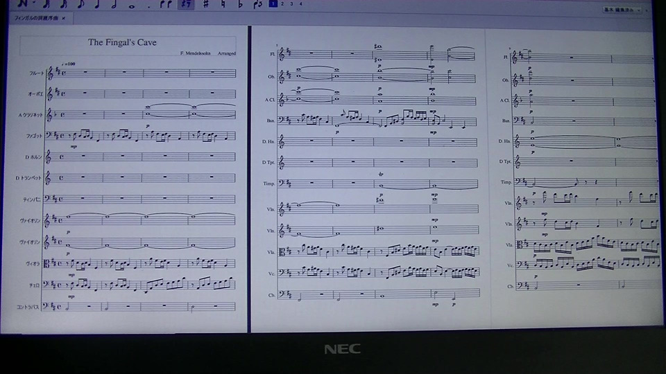This screenshot has height=374, width=666.
Task: Click the timpani trill marking on page two
Action: (x=381, y=175)
